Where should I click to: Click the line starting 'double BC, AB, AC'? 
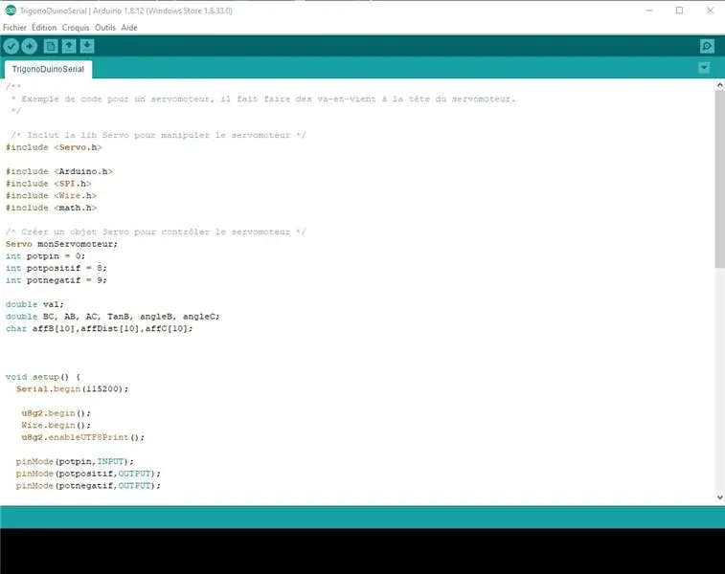112,317
